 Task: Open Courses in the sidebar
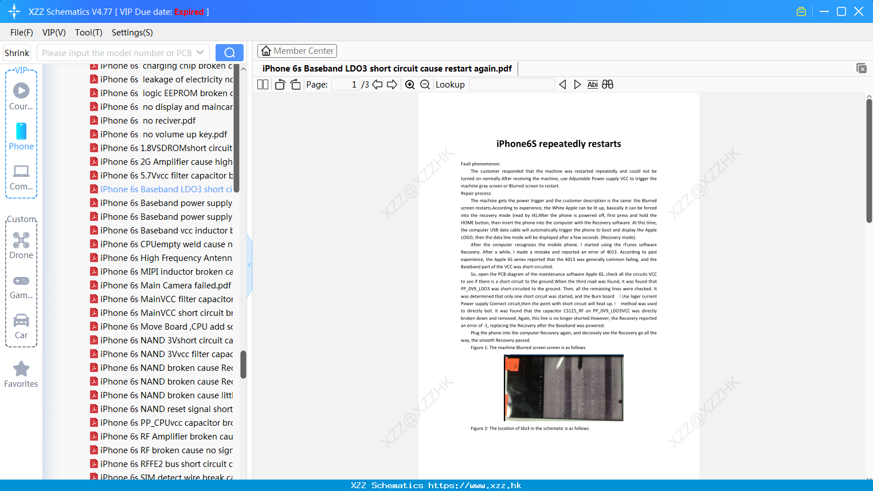click(21, 96)
